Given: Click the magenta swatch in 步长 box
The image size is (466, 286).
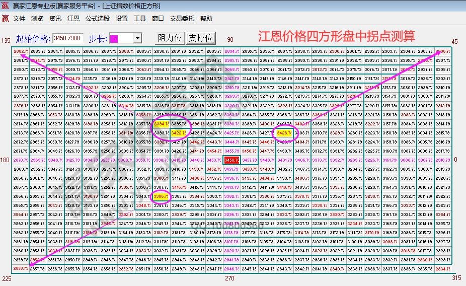Looking at the screenshot, I should (114, 39).
